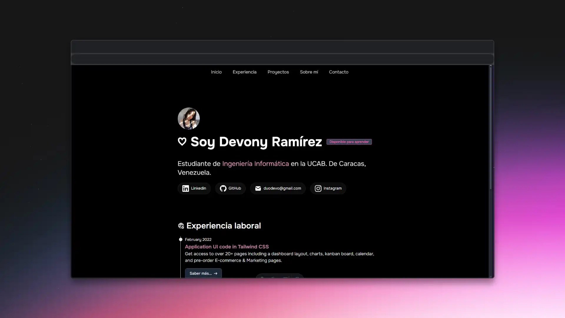Screen dimensions: 565x318
Task: Open Instagram via its camera icon
Action: pos(318,188)
